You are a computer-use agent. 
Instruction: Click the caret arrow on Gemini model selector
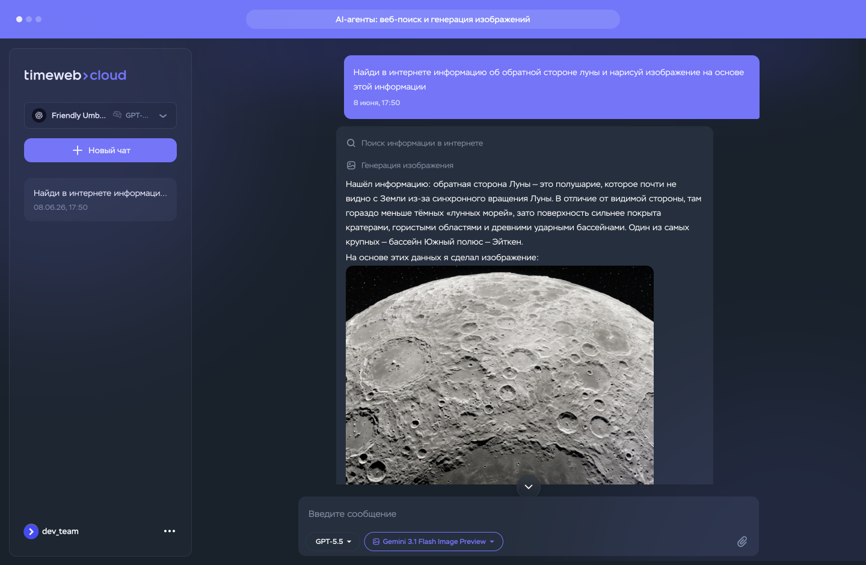492,542
